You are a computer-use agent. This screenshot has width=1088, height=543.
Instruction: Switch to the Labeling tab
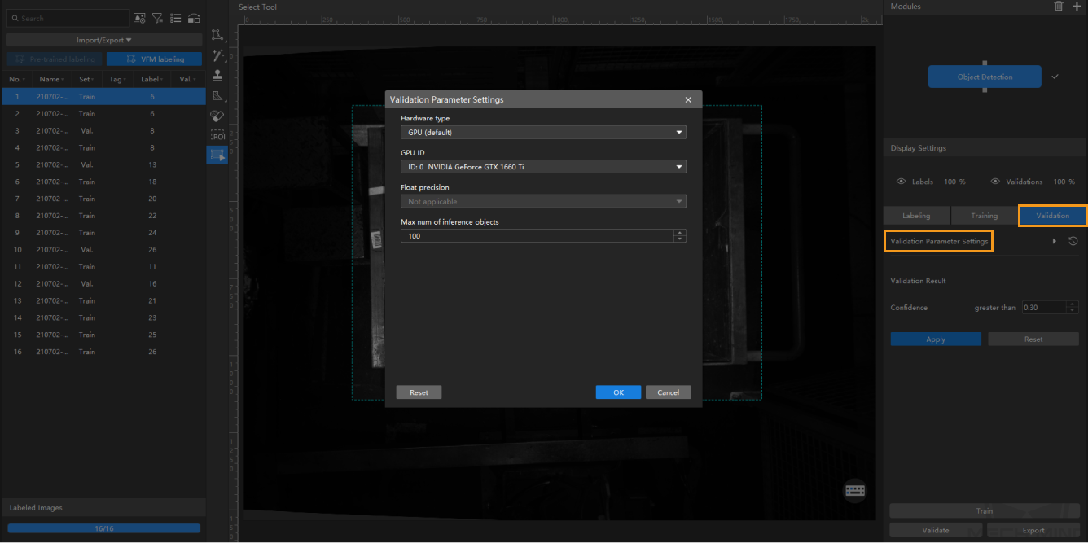[x=916, y=216]
